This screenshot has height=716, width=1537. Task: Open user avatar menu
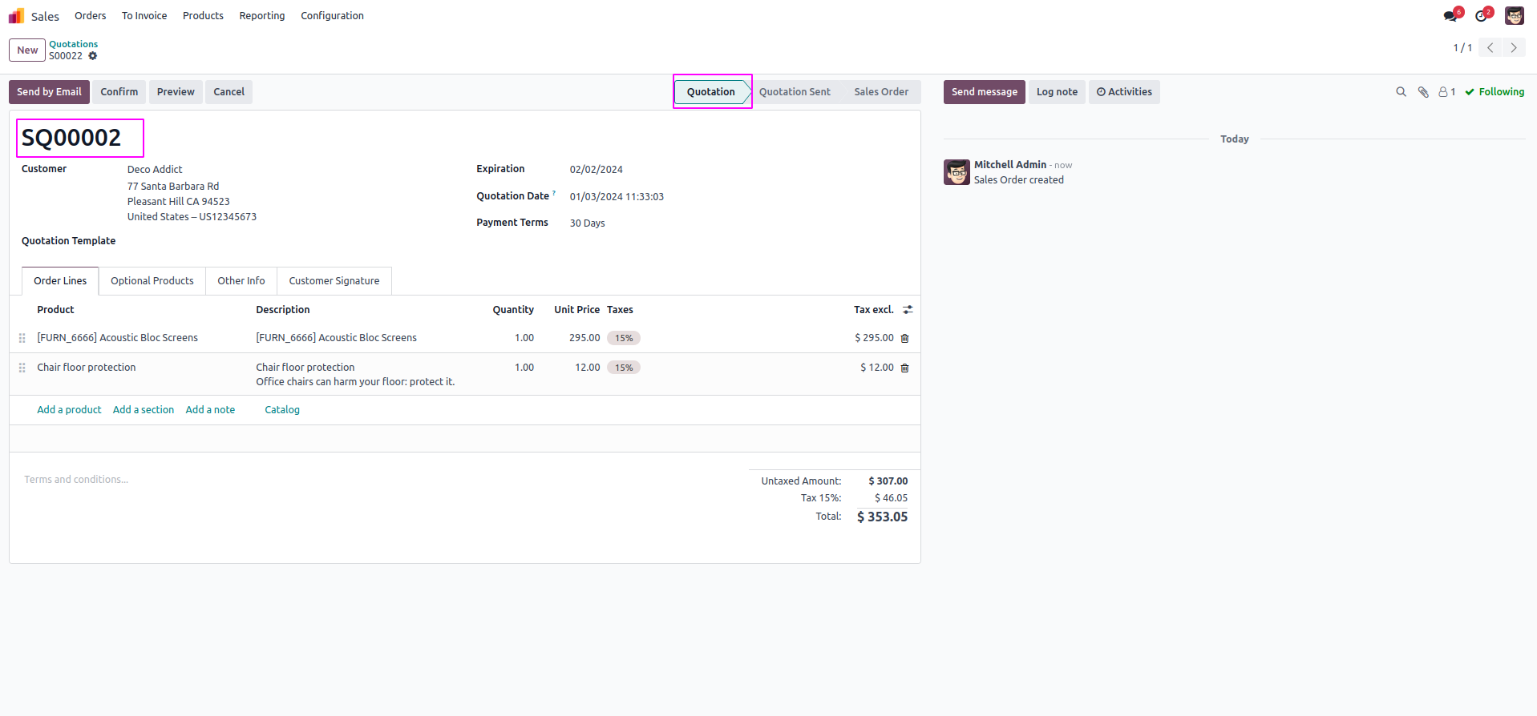[1515, 16]
